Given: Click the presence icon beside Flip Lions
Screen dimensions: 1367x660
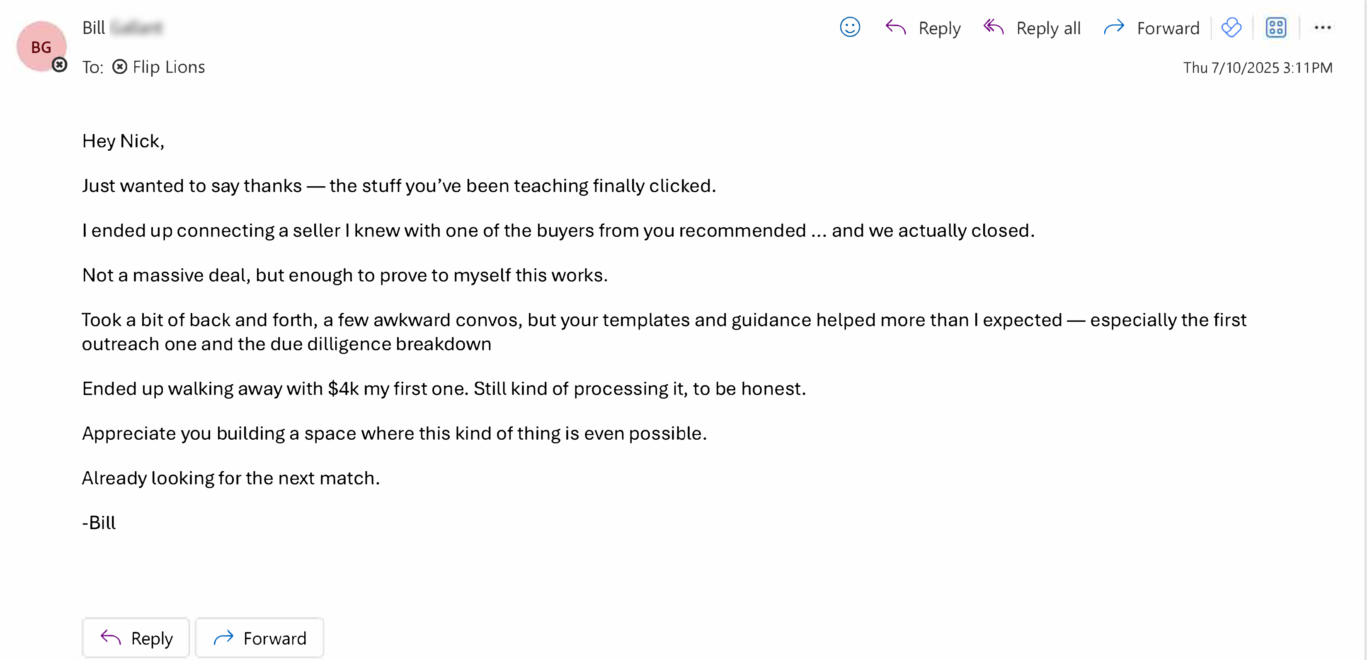Looking at the screenshot, I should click(x=120, y=67).
